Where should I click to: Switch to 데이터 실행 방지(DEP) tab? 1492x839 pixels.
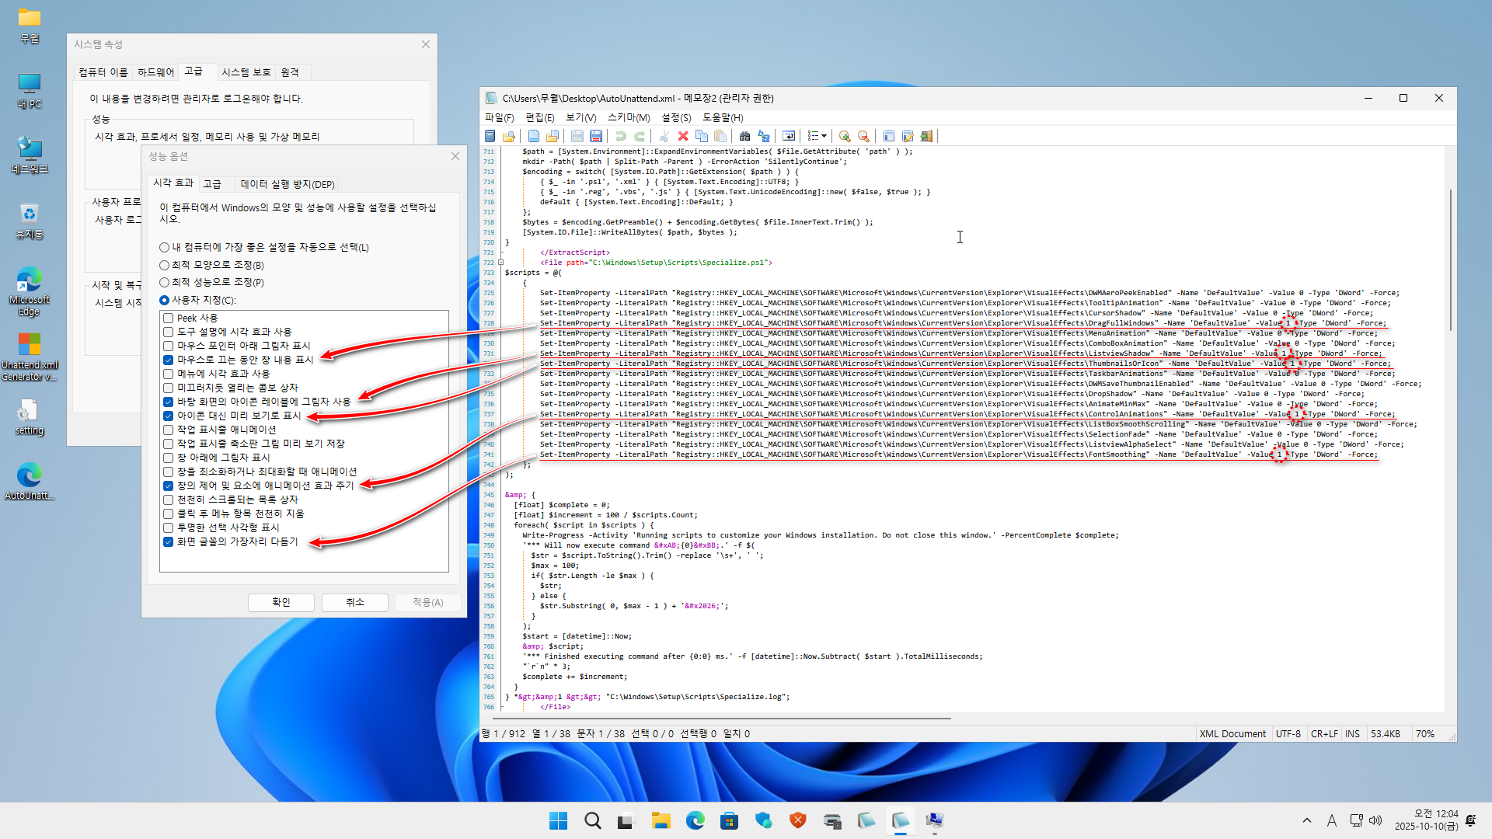click(x=287, y=184)
